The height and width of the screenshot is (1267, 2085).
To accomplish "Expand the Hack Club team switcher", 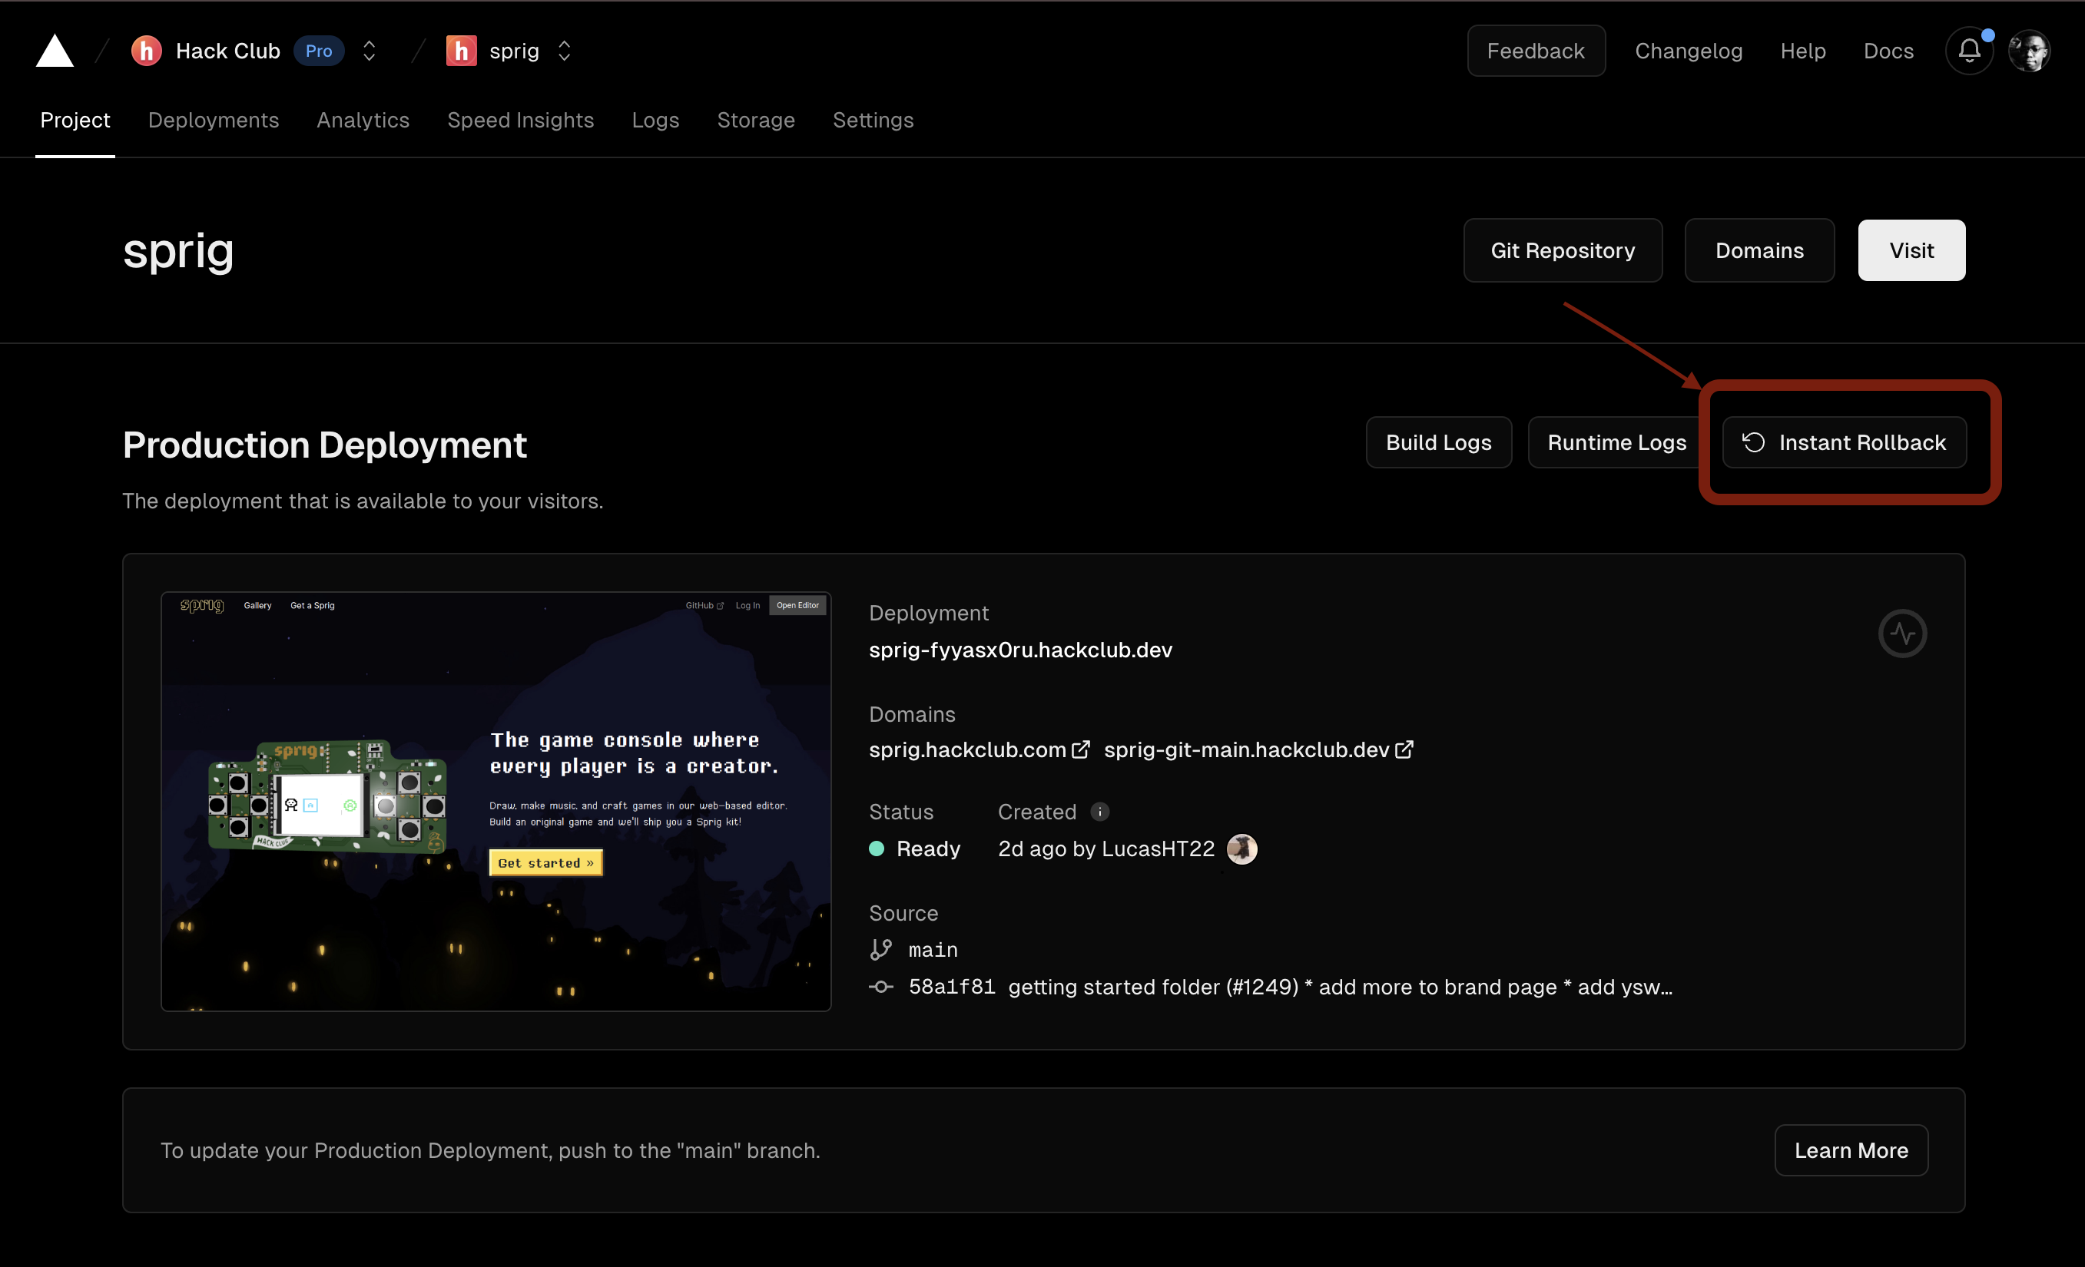I will pos(369,51).
